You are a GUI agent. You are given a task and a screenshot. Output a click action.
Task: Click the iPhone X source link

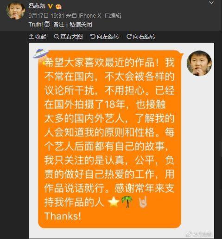point(90,16)
